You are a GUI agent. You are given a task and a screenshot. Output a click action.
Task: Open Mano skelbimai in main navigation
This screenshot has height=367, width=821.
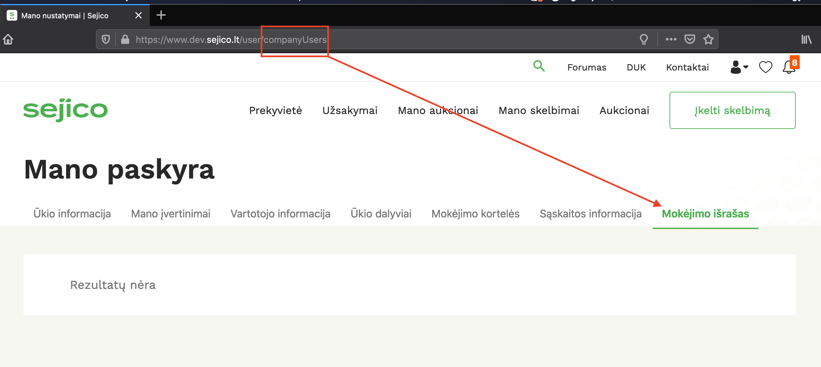(x=539, y=110)
